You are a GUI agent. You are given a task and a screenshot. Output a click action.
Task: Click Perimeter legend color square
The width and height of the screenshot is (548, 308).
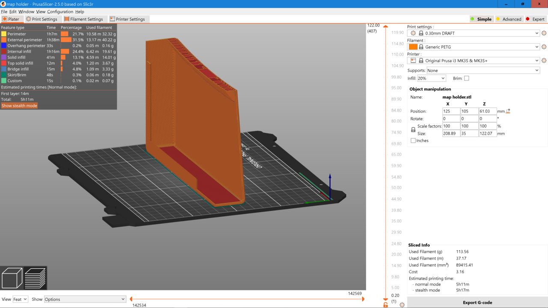click(x=3, y=34)
